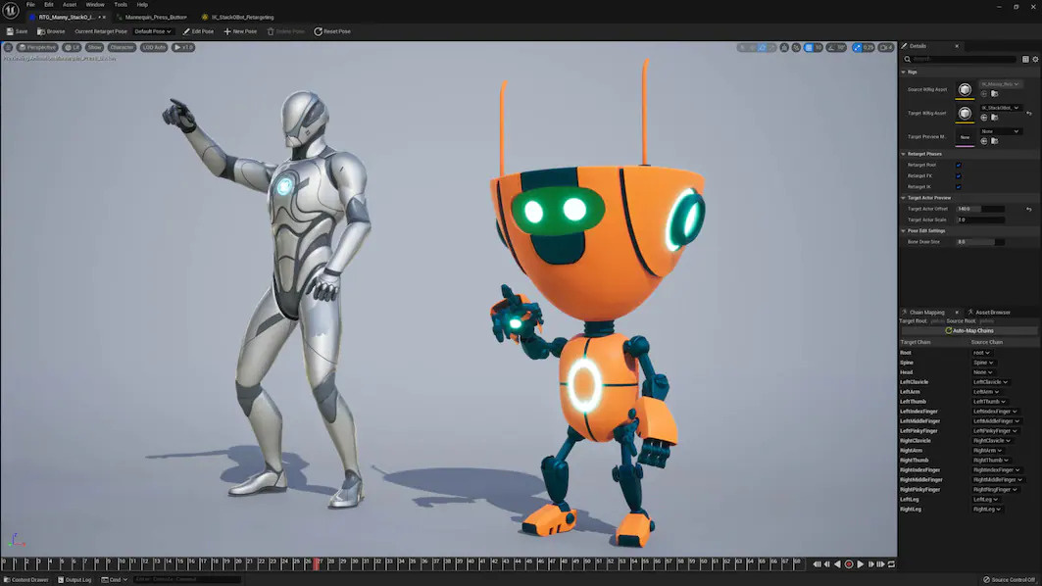The width and height of the screenshot is (1042, 586).
Task: Enable the Retarget Root toggle
Action: point(959,164)
